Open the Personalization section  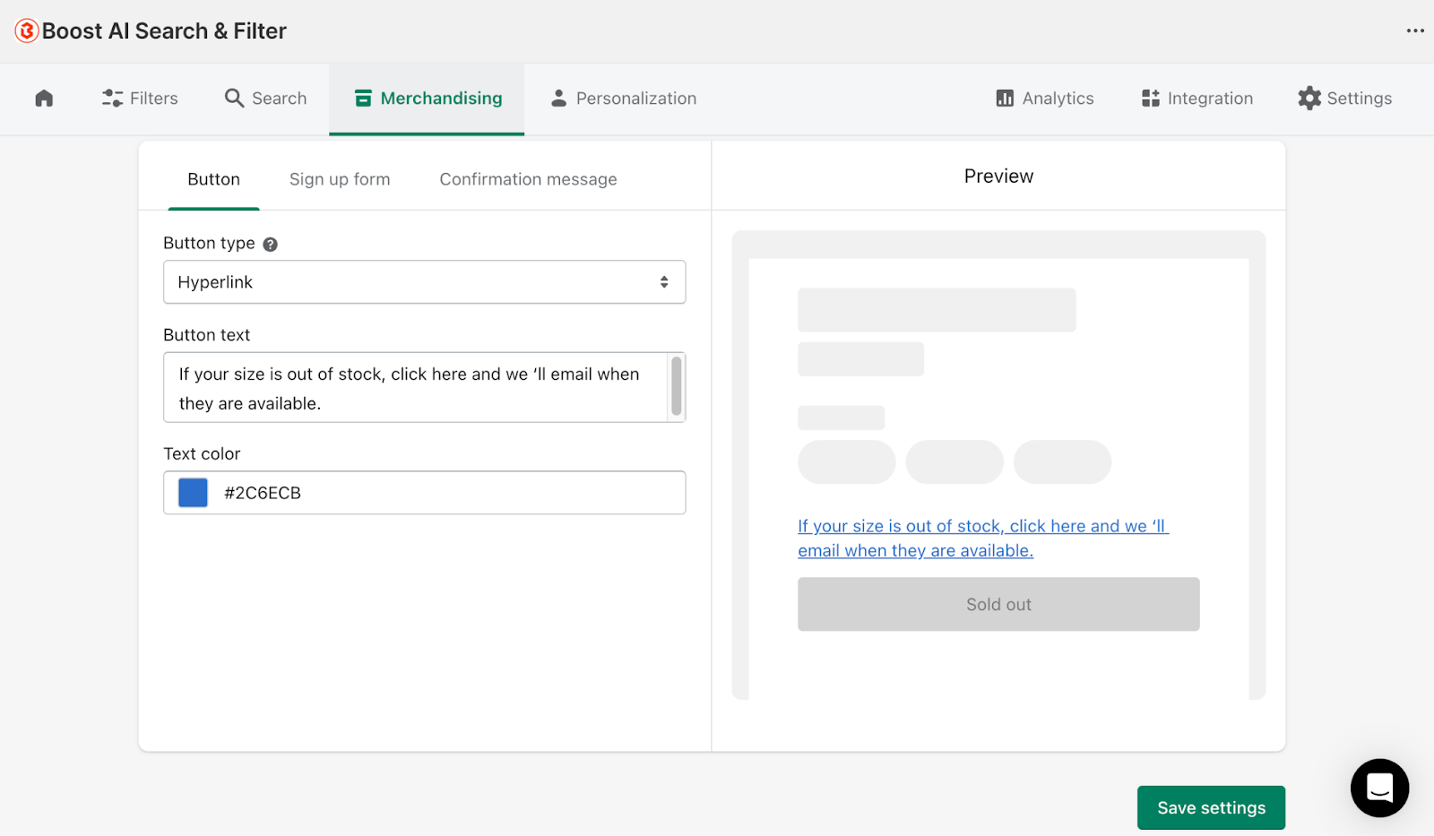[x=622, y=99]
